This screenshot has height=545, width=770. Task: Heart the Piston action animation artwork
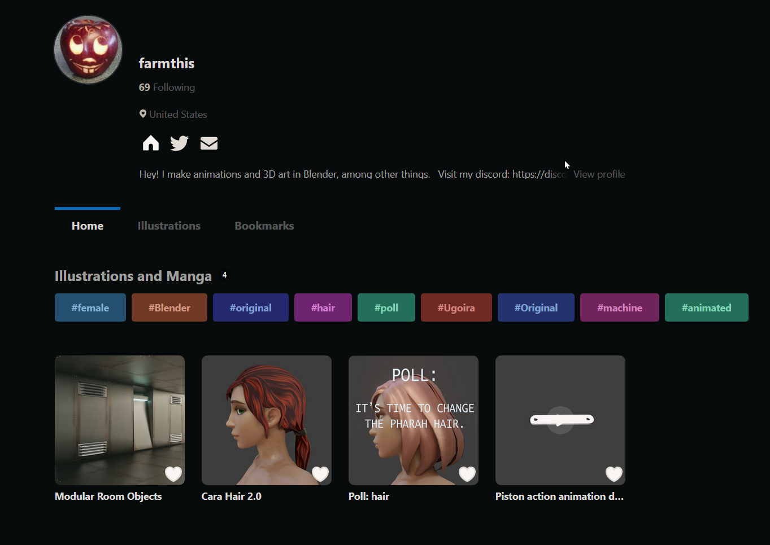pos(614,474)
